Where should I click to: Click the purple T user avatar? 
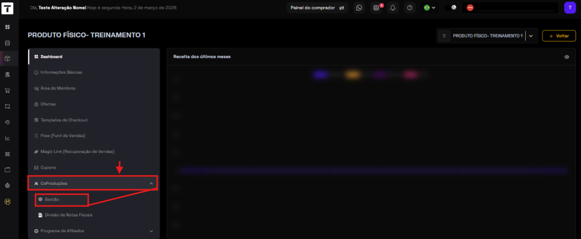tap(570, 8)
